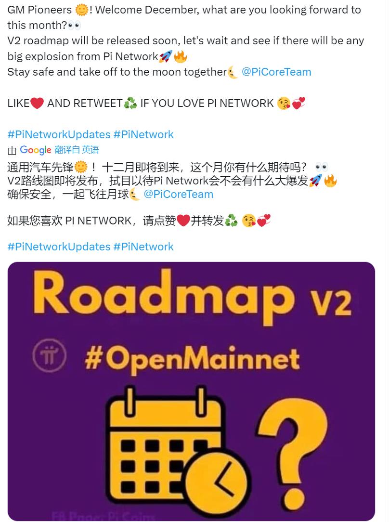This screenshot has height=522, width=389.
Task: Click the red heart emoji after LIKE
Action: [x=37, y=103]
